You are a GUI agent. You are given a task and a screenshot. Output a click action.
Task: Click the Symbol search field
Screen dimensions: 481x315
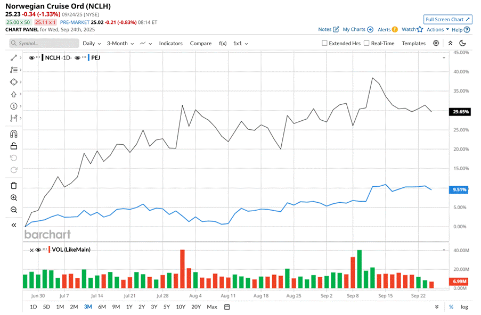44,43
